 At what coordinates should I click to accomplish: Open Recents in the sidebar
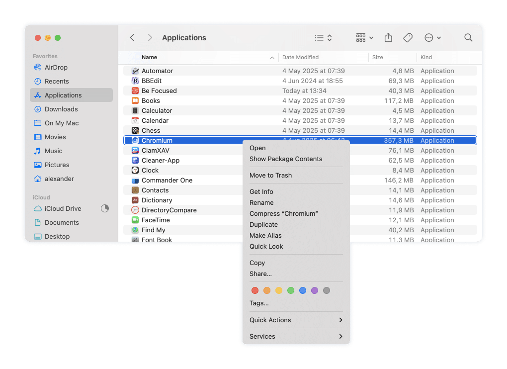point(71,81)
